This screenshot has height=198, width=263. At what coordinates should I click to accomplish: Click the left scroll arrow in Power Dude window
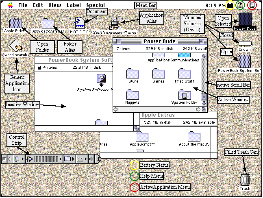pos(116,109)
